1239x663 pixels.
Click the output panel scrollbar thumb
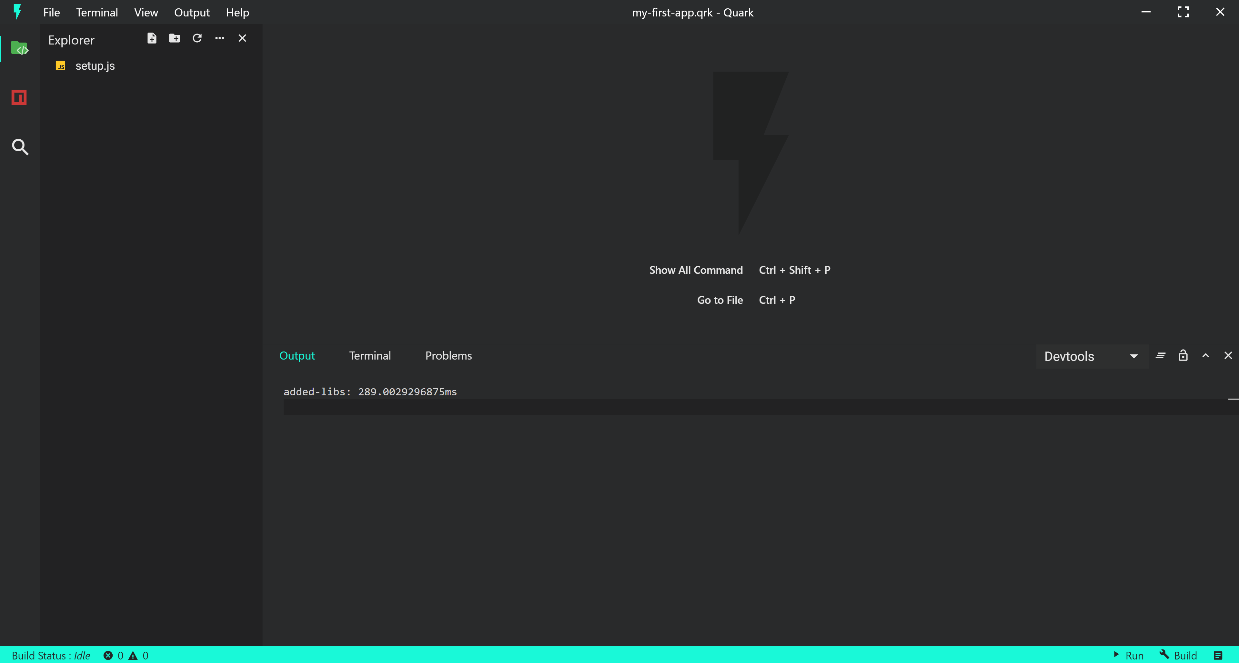click(1233, 399)
